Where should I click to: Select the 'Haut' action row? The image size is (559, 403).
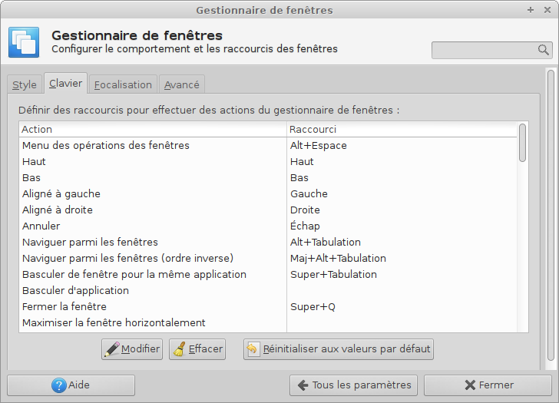pyautogui.click(x=268, y=161)
